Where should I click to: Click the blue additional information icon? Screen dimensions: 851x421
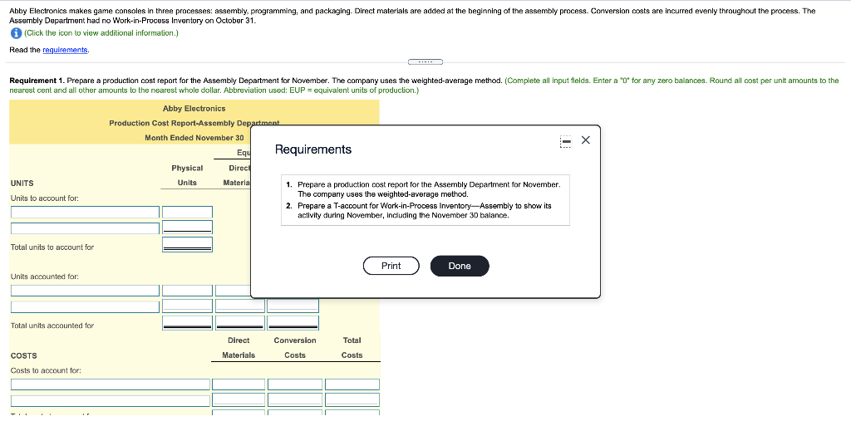tap(16, 33)
